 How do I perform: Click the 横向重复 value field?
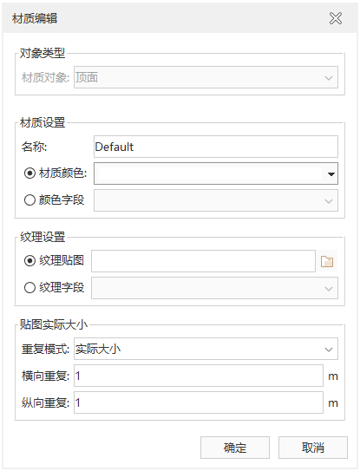click(199, 376)
